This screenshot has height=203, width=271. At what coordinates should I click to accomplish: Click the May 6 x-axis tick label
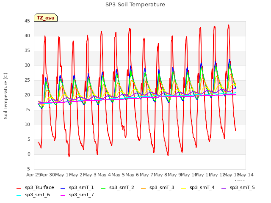tap(132, 175)
